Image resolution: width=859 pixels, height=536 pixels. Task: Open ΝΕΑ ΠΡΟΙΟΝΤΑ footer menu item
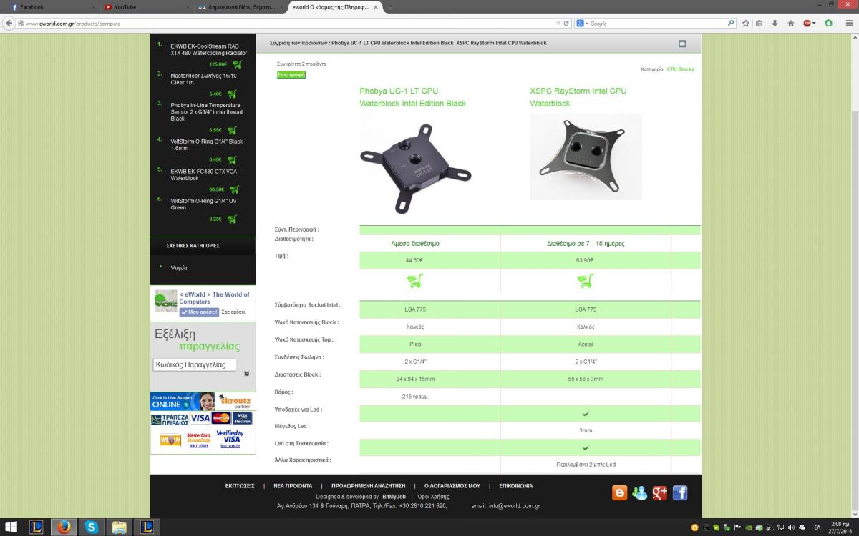click(x=293, y=486)
